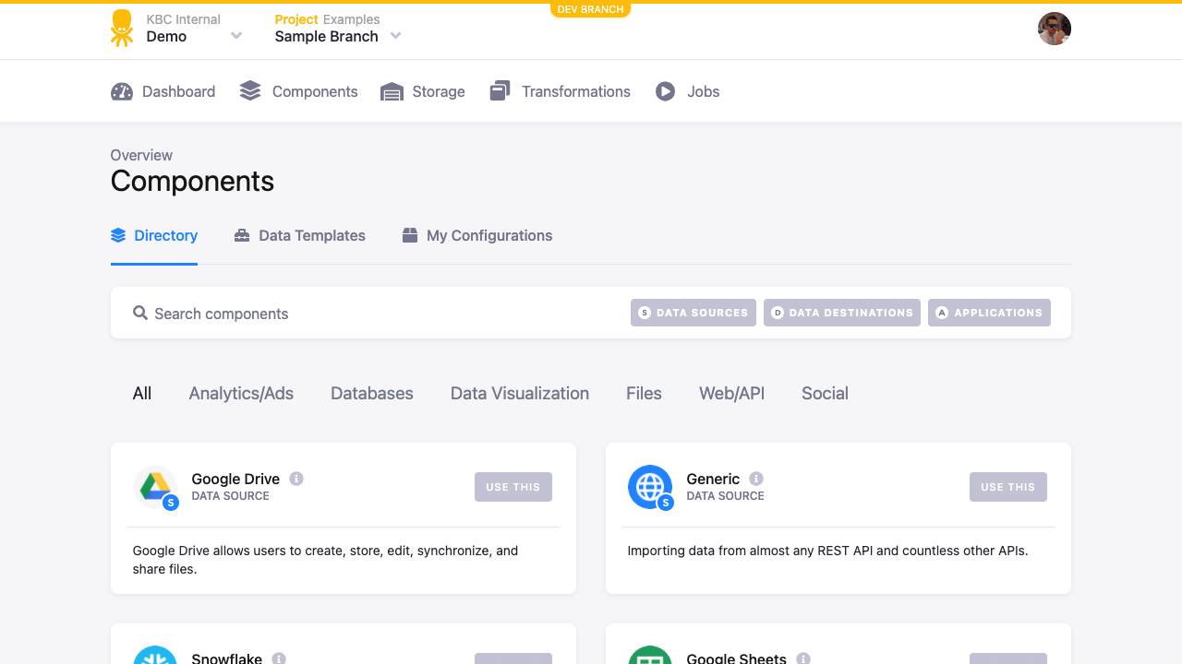This screenshot has height=664, width=1182.
Task: Click the Components page heading
Action: [192, 181]
